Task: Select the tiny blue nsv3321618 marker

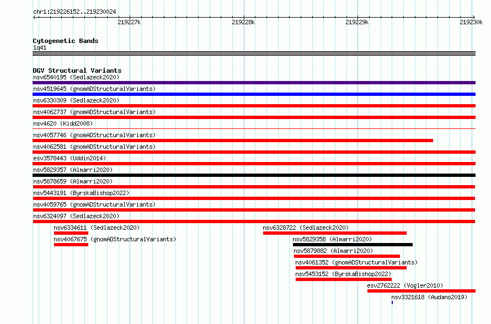Action: [x=392, y=303]
